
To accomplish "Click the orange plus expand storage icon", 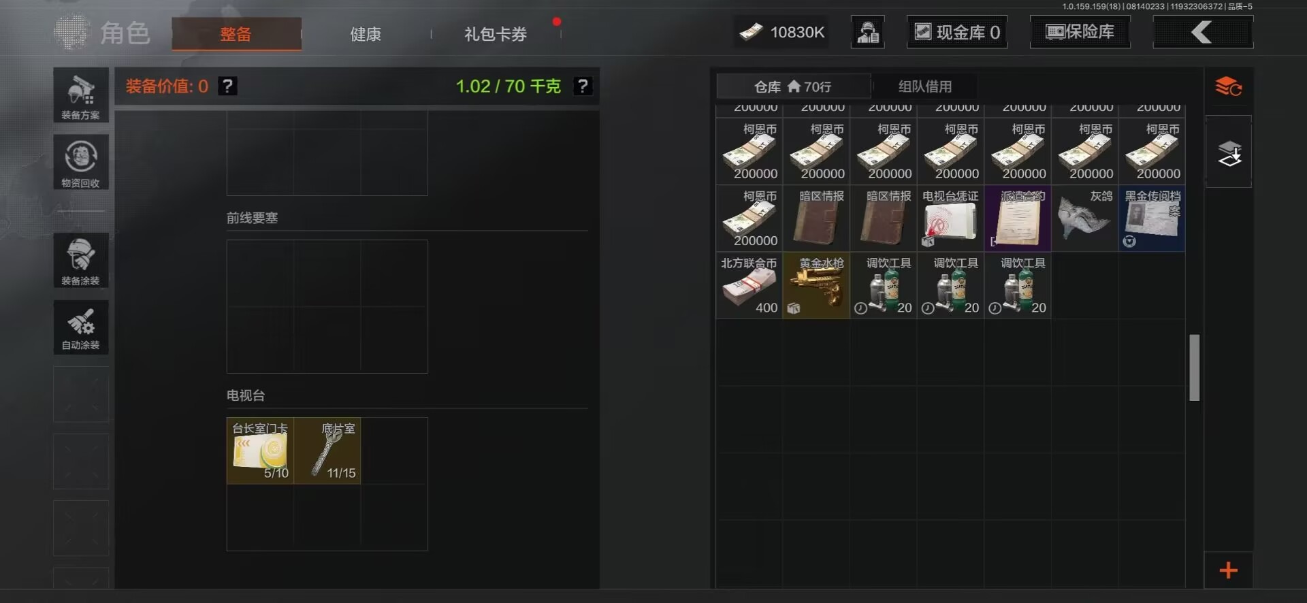I will [x=1228, y=570].
